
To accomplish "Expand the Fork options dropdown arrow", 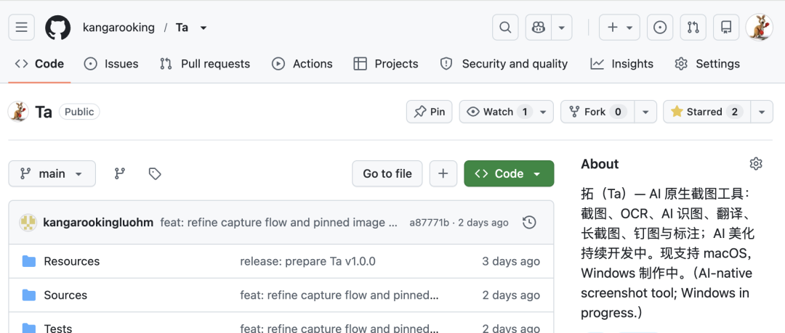I will [646, 112].
